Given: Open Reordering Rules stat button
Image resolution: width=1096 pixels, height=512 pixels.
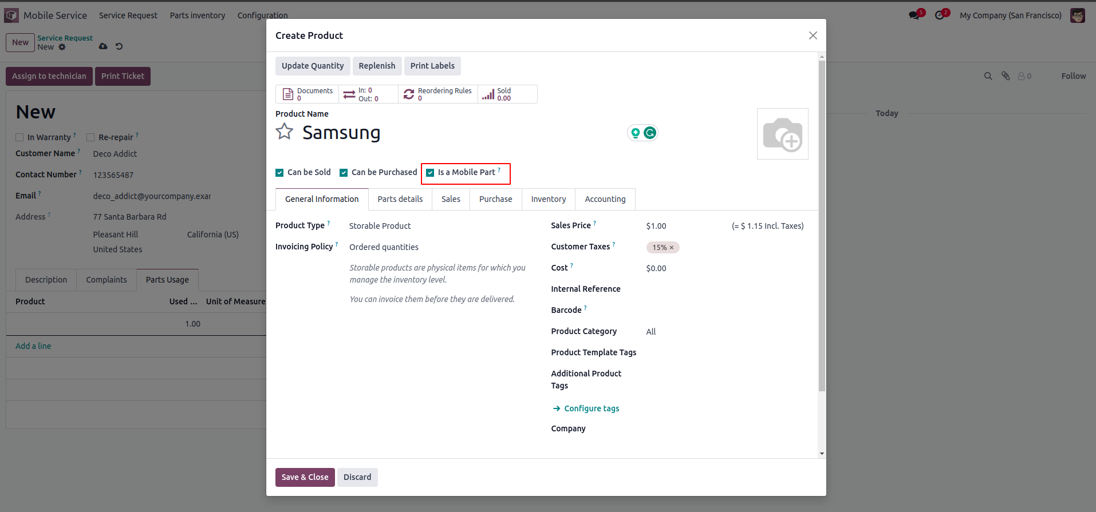Looking at the screenshot, I should point(438,94).
